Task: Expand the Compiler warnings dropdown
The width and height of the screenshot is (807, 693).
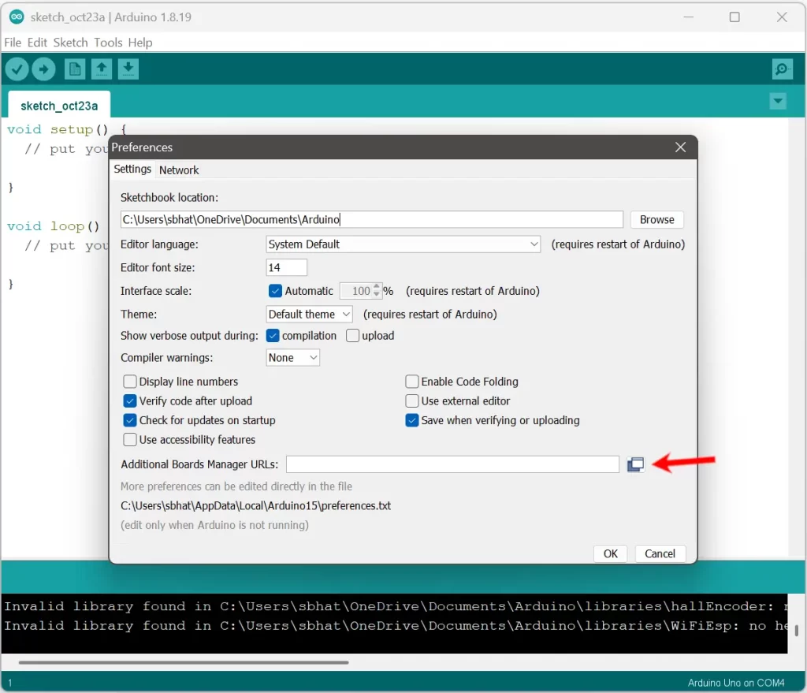Action: point(293,358)
